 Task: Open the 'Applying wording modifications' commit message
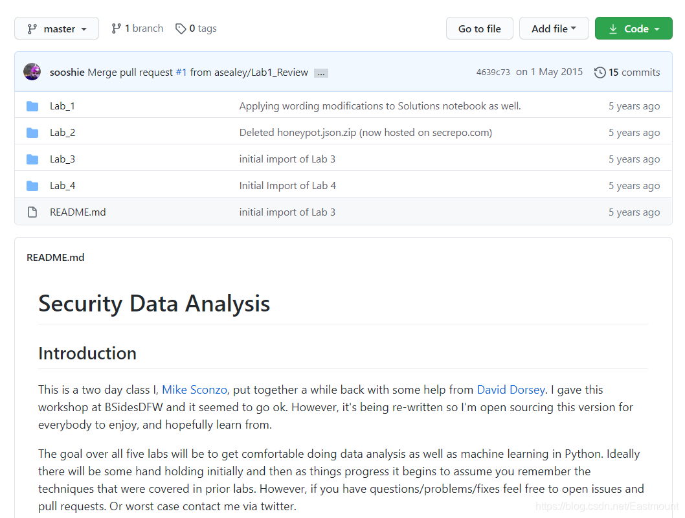[x=380, y=106]
